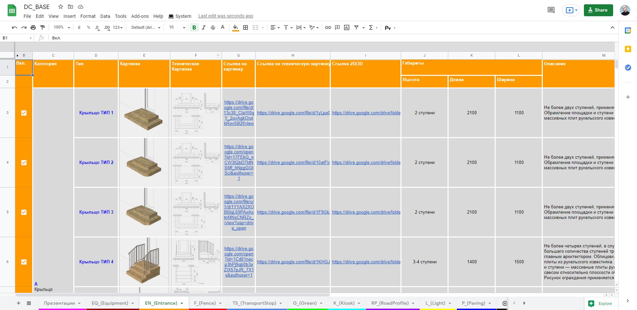The width and height of the screenshot is (637, 310).
Task: Open the EN_(Entrance) tab dropdown arrow
Action: click(182, 303)
